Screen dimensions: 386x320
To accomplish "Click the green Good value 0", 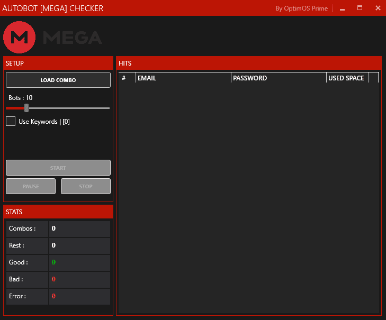I will (53, 262).
